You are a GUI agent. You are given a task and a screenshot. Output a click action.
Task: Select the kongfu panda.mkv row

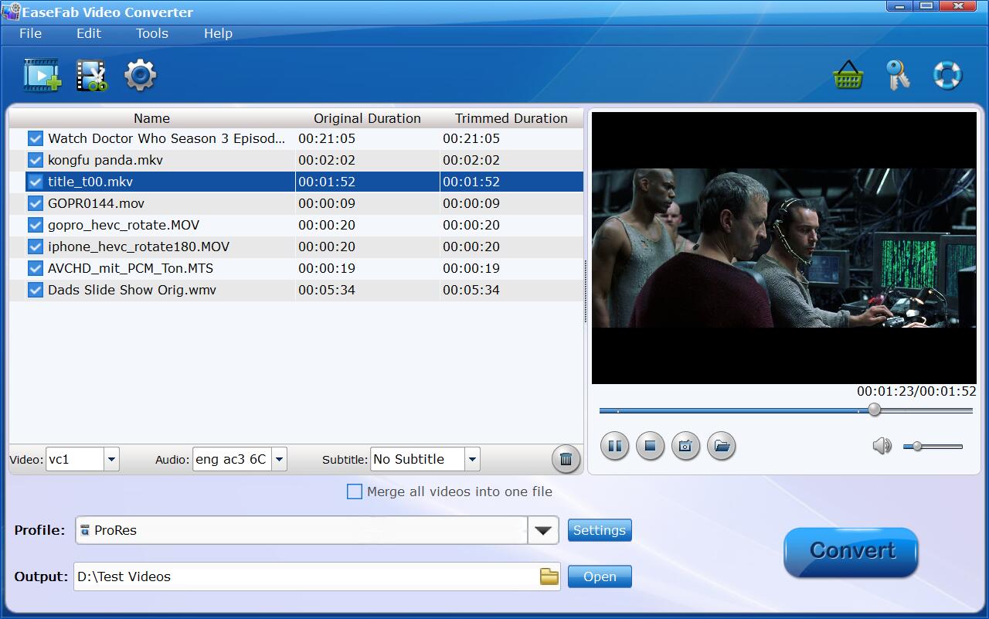tap(296, 160)
